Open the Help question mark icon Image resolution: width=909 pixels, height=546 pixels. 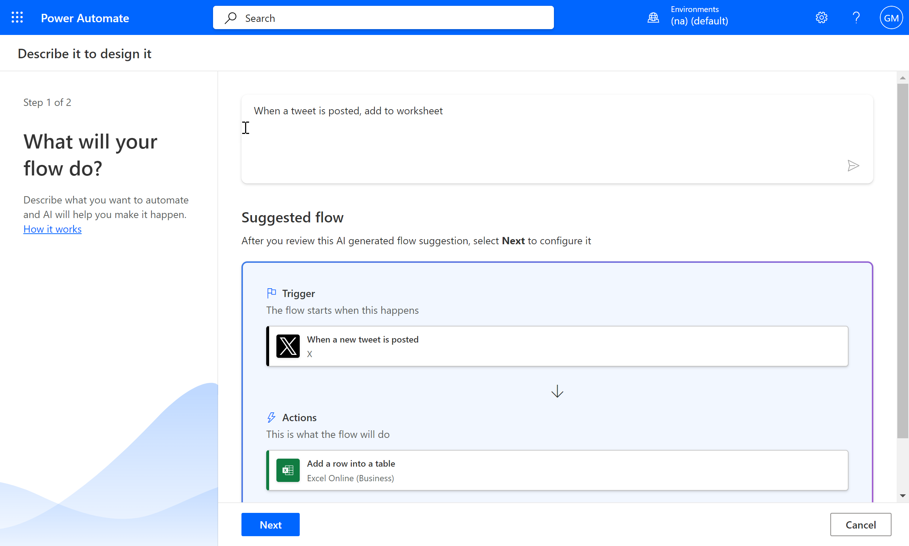[856, 18]
